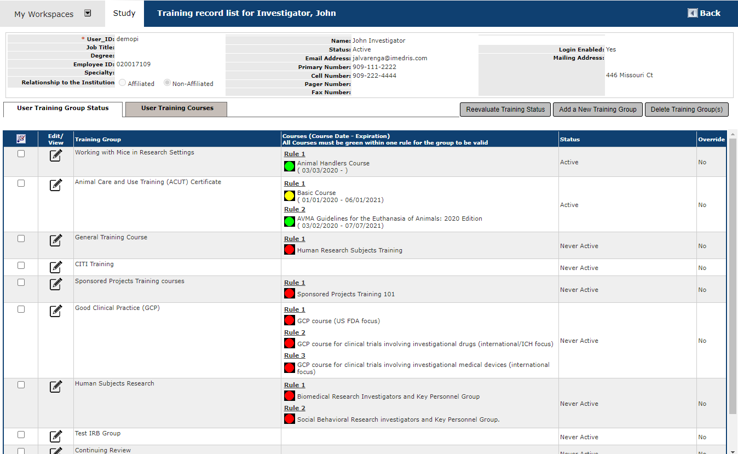Select the Affiliated radio button

tap(122, 83)
